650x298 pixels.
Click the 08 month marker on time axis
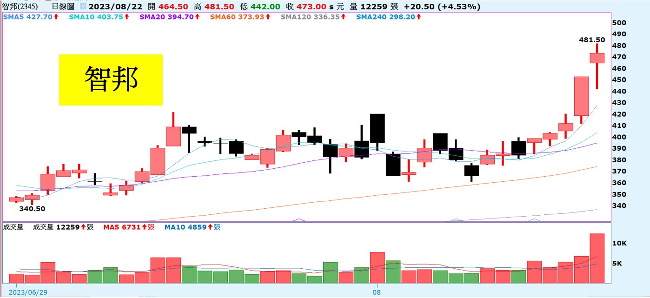point(377,292)
